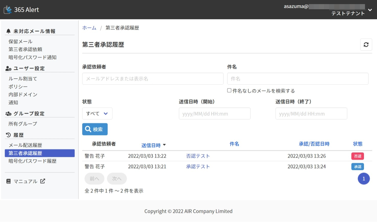Click the 365 Alert logo icon
The height and width of the screenshot is (223, 377).
[8, 10]
